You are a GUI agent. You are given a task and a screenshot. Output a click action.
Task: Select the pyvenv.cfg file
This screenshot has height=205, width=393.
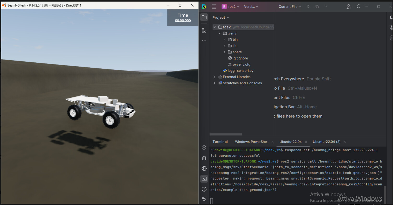[x=242, y=65]
